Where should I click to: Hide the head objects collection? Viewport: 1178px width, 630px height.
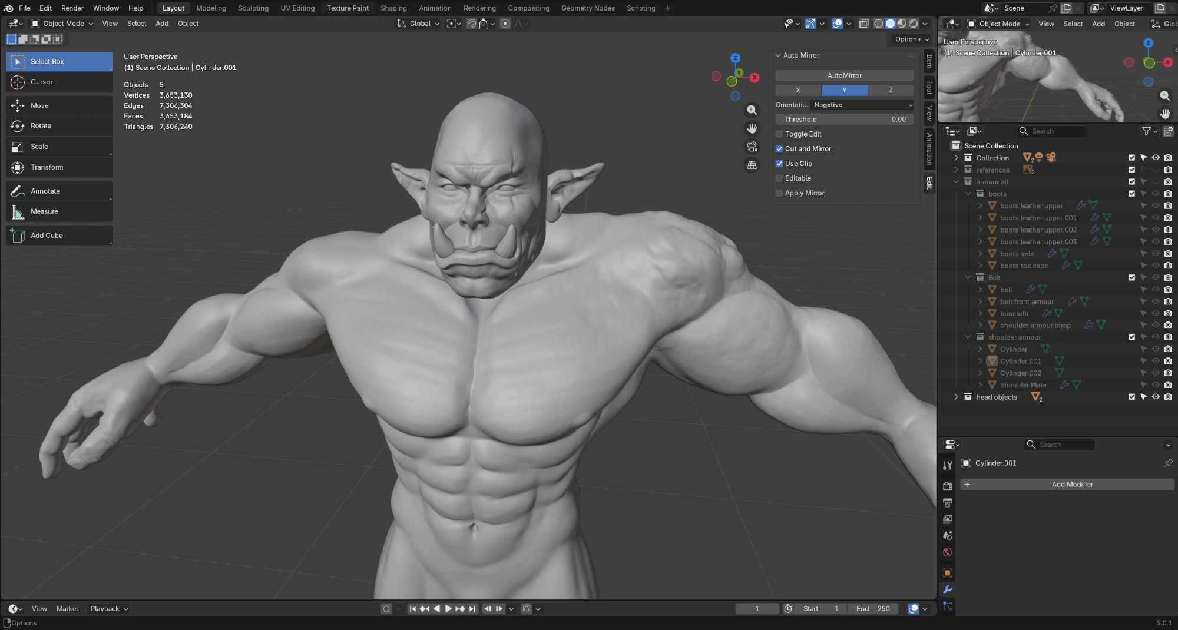(1156, 397)
